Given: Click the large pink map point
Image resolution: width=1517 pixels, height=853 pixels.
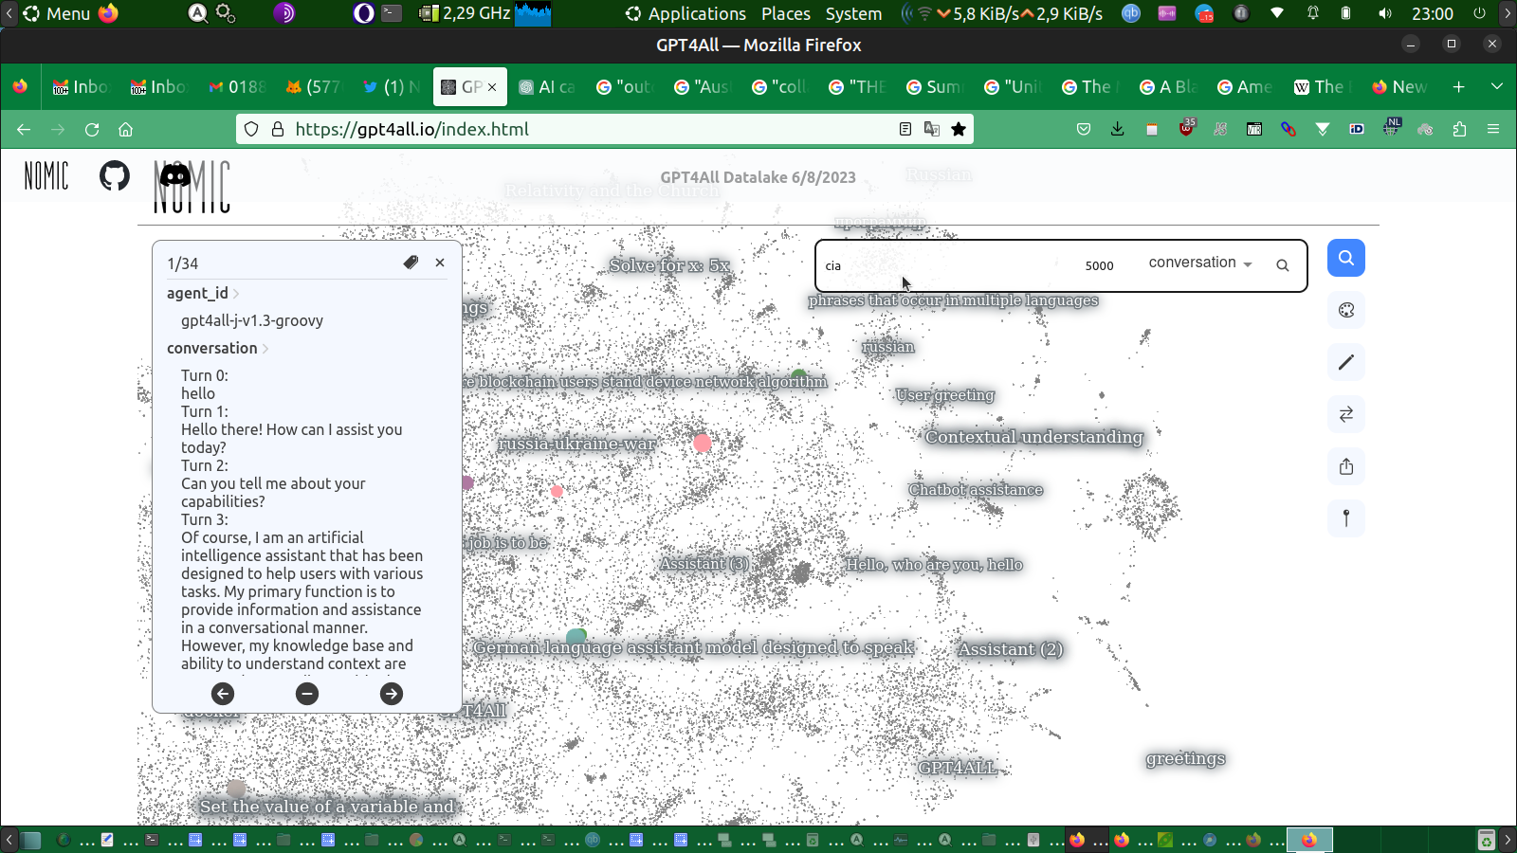Looking at the screenshot, I should pyautogui.click(x=703, y=443).
